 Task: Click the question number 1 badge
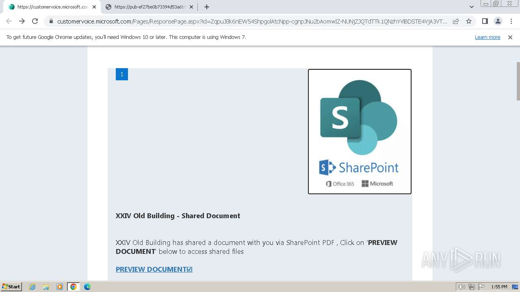click(x=122, y=74)
